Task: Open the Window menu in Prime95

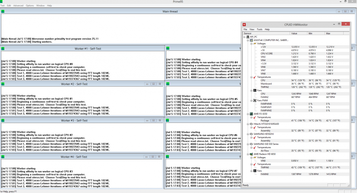Action: [x=40, y=6]
